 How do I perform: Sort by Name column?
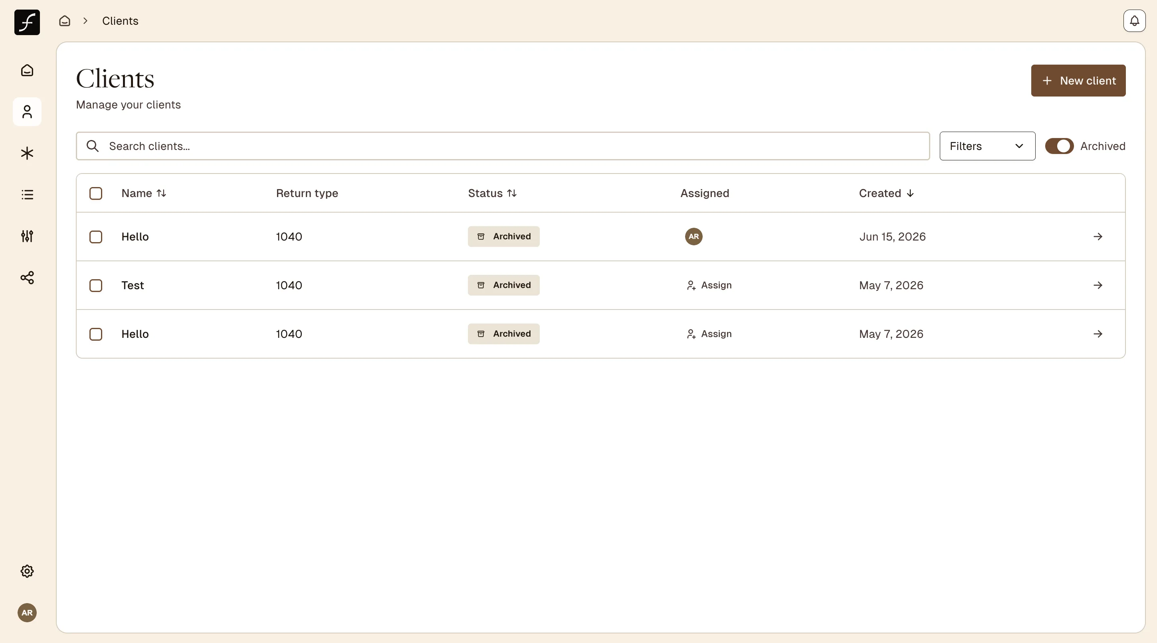144,193
